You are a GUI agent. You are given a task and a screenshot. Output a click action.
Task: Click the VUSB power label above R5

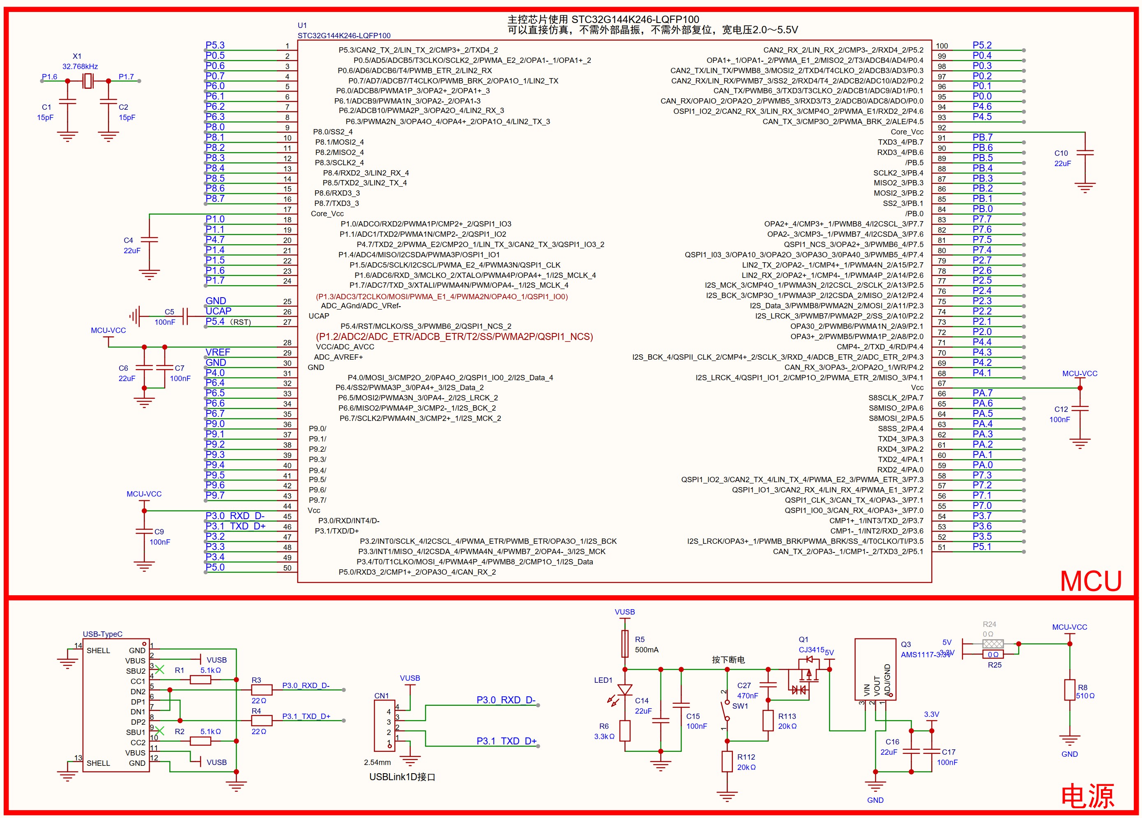pyautogui.click(x=624, y=612)
